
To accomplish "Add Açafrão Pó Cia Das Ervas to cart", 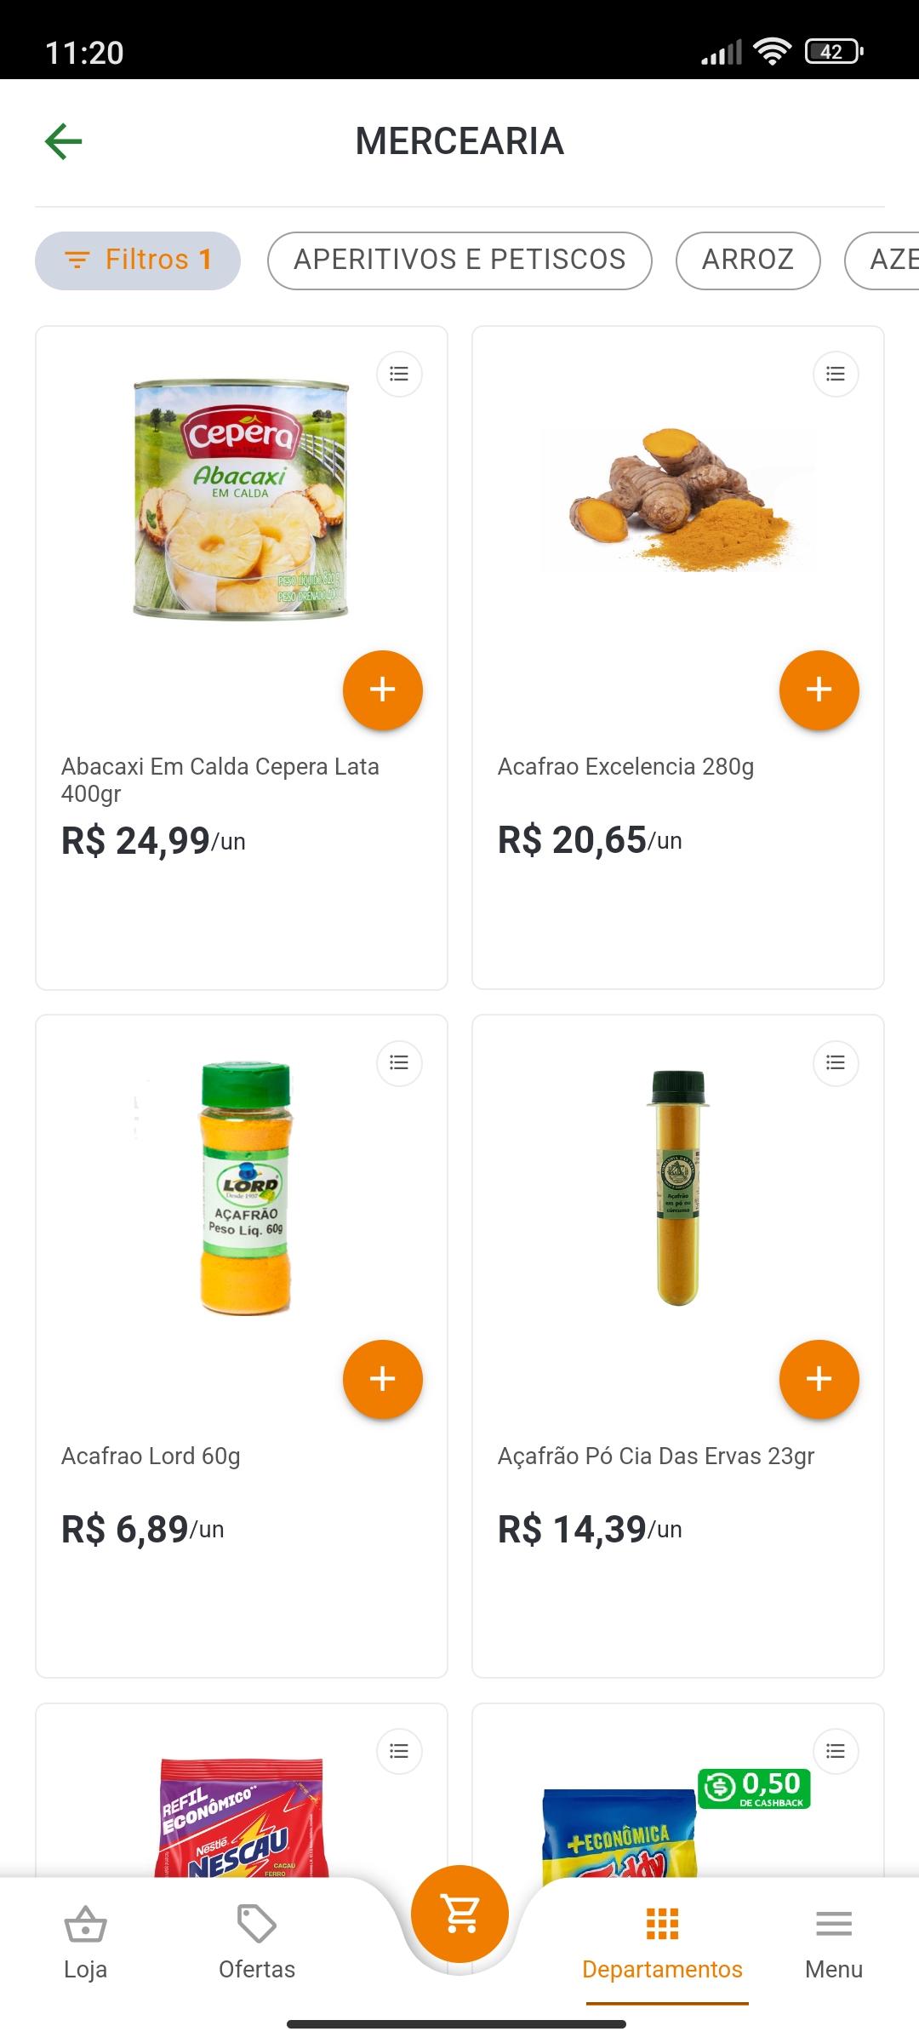I will click(x=819, y=1379).
